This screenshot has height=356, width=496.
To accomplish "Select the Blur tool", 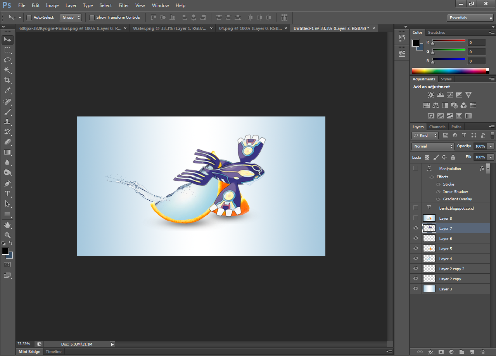I will tap(7, 162).
